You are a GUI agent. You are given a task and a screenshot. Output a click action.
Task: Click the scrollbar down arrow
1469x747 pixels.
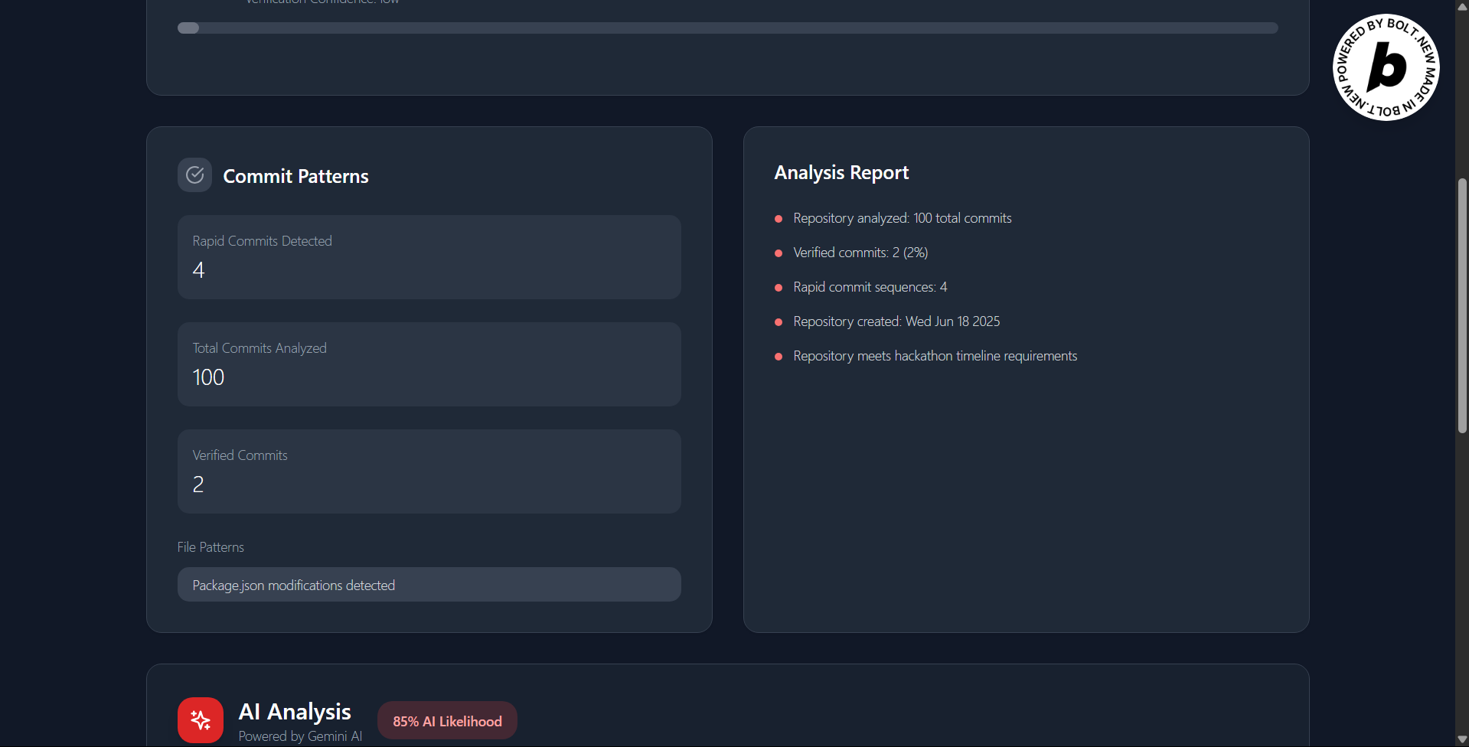[1462, 739]
